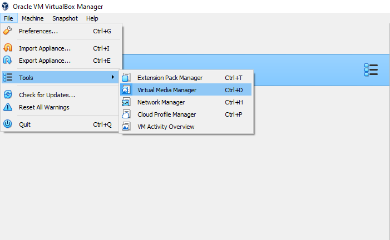Choose Preferences... from the File menu
Image resolution: width=390 pixels, height=240 pixels.
[61, 31]
